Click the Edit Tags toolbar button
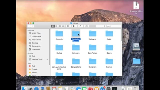160x90 pixels. tap(86, 26)
